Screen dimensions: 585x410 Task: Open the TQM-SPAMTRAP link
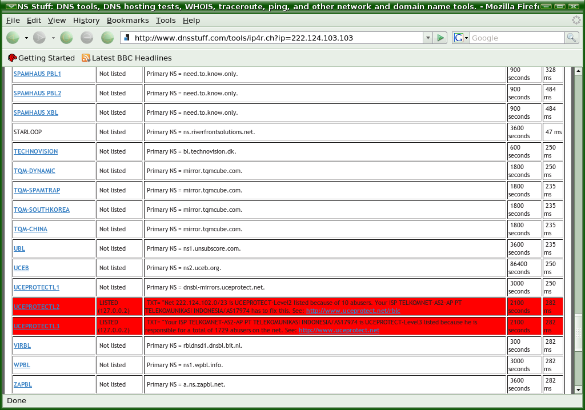37,190
